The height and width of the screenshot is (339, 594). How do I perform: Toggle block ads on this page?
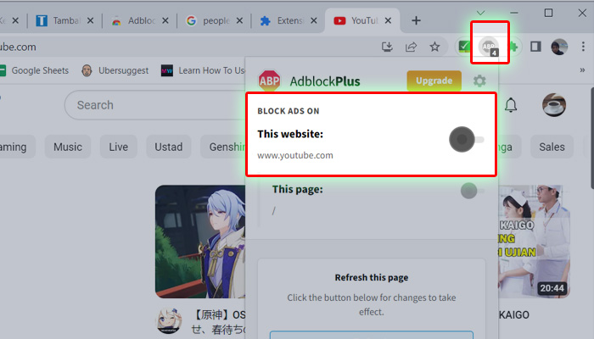(x=472, y=191)
